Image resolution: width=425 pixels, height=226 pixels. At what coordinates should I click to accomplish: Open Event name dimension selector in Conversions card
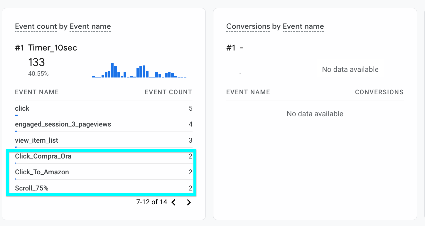pyautogui.click(x=303, y=26)
